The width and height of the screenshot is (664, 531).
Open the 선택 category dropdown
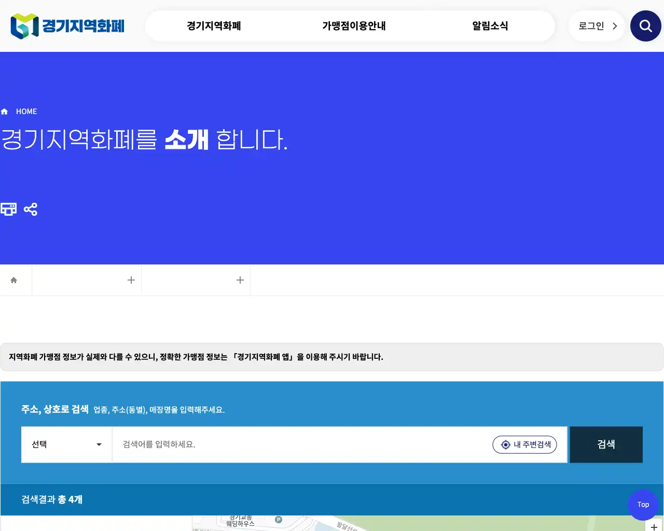coord(66,444)
